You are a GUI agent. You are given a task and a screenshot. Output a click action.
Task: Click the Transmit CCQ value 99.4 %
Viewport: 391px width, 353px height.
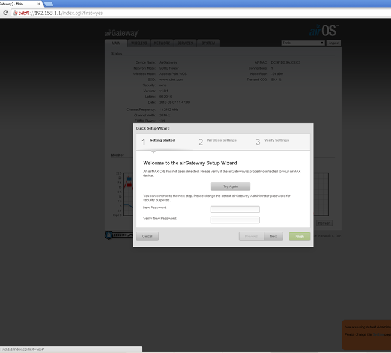pos(276,79)
